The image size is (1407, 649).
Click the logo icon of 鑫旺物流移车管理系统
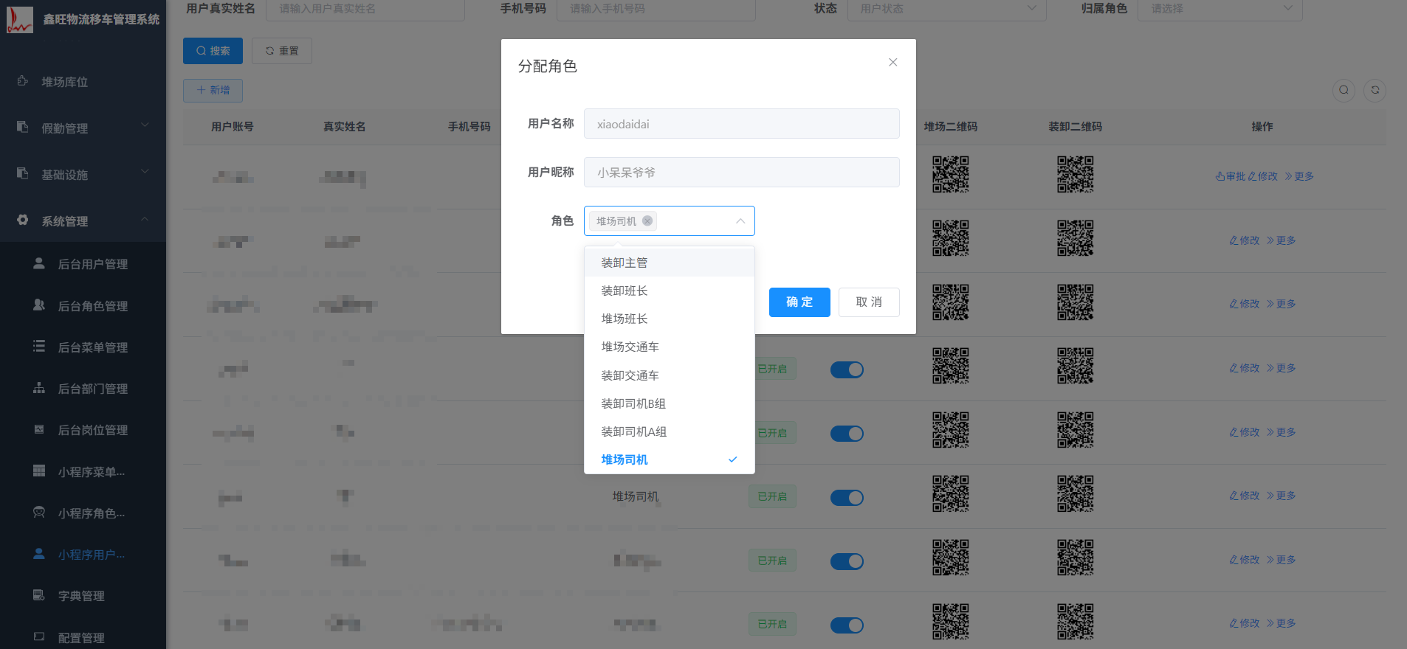[20, 20]
